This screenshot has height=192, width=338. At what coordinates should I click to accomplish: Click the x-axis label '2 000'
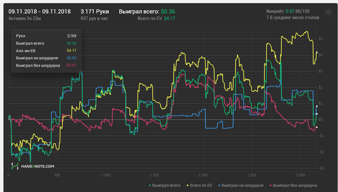(x=203, y=175)
